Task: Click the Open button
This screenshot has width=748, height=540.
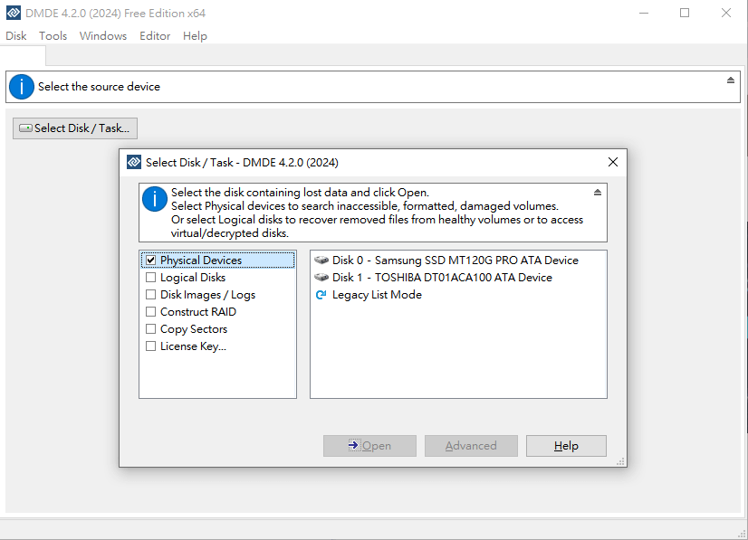Action: click(369, 446)
